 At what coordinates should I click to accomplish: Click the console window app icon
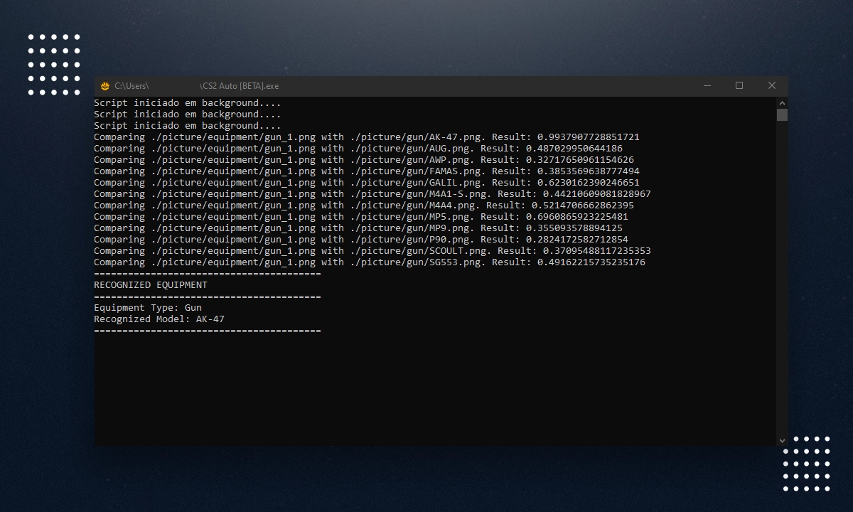pyautogui.click(x=105, y=86)
